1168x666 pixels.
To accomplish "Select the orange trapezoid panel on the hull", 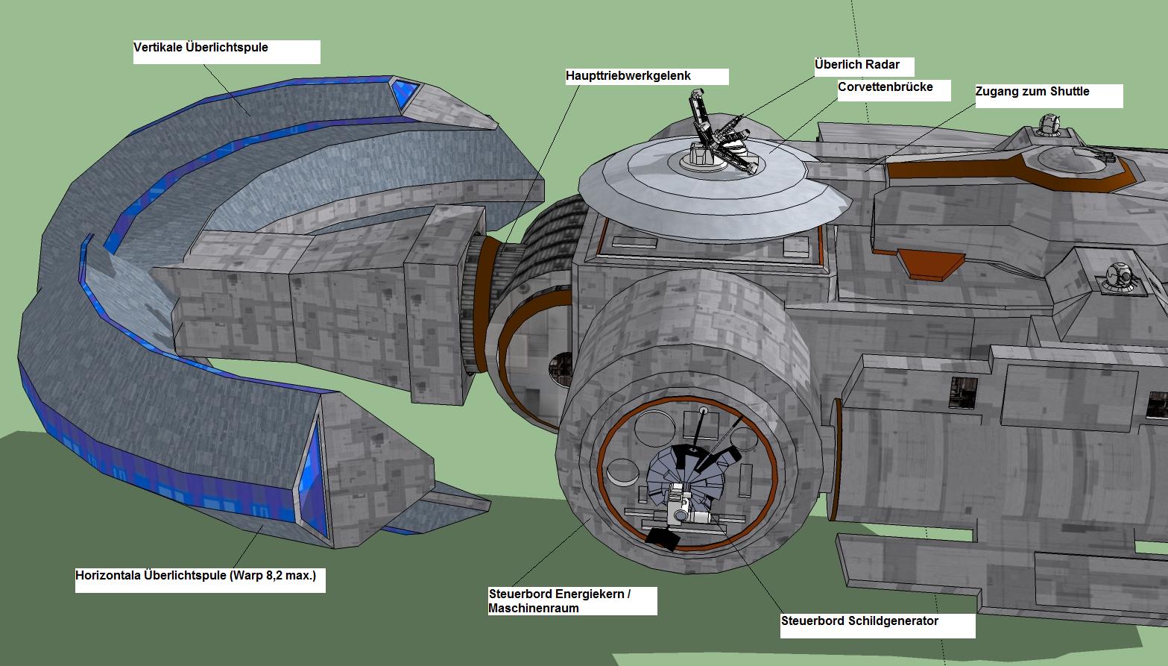I will tap(930, 263).
